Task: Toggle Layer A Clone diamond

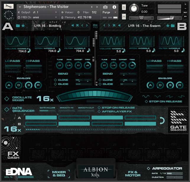Action: 55,80
